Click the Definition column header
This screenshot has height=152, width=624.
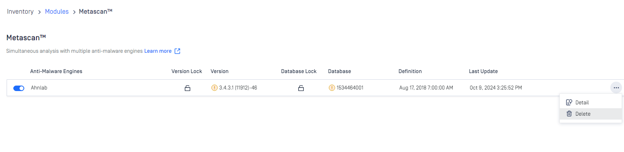[x=410, y=72]
